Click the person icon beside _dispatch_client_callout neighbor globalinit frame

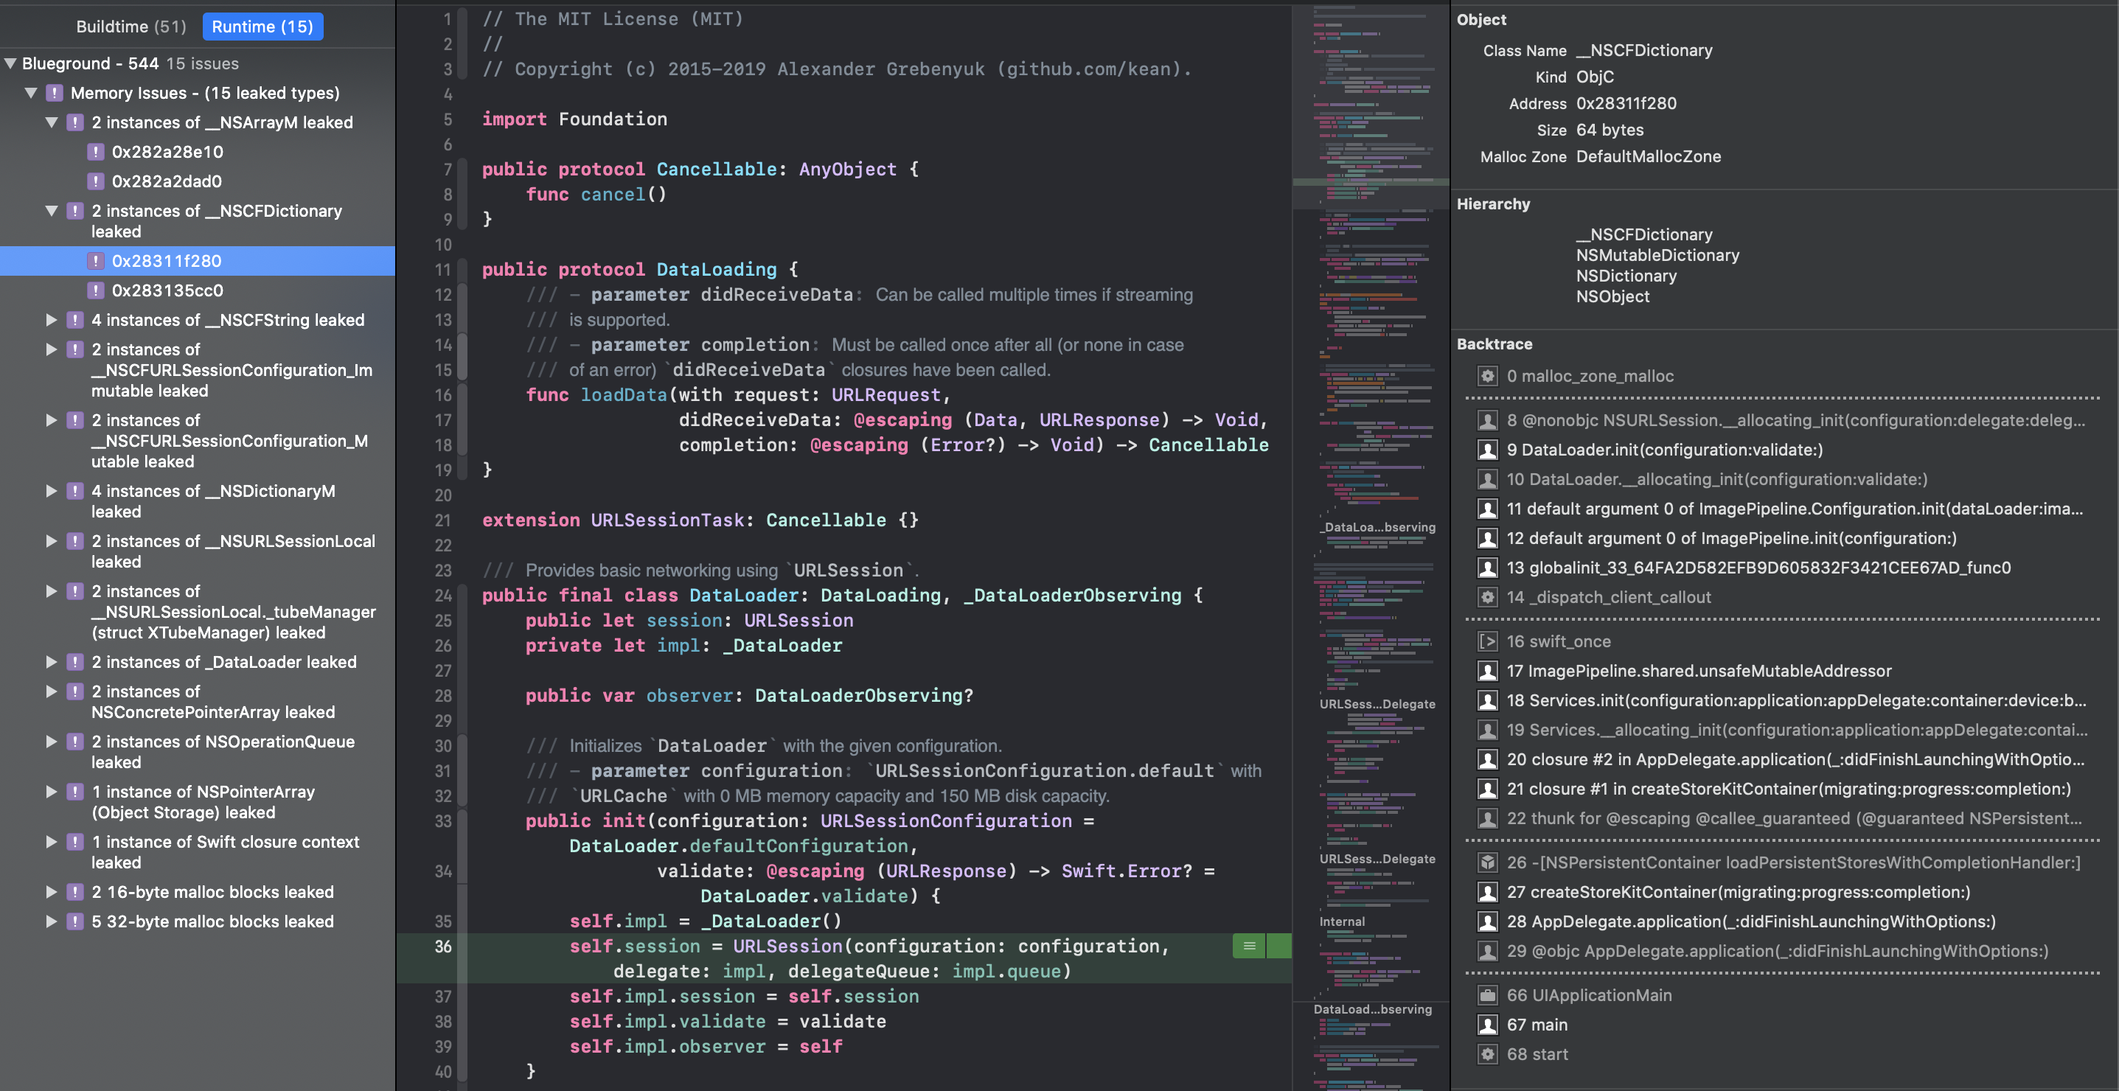point(1487,568)
